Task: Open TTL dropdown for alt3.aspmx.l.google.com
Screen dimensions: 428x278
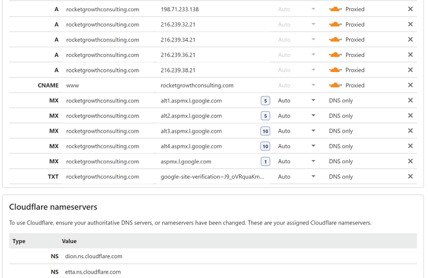Action: 313,131
